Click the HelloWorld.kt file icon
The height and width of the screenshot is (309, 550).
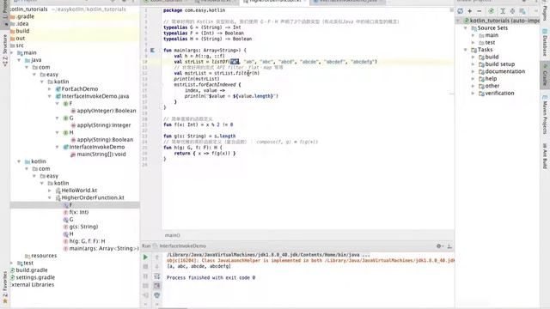point(58,191)
